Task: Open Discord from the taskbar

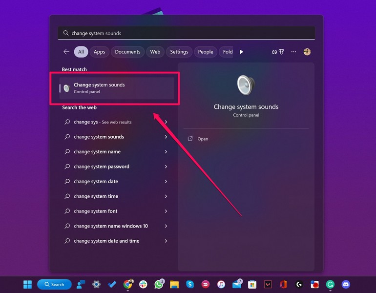Action: click(346, 284)
